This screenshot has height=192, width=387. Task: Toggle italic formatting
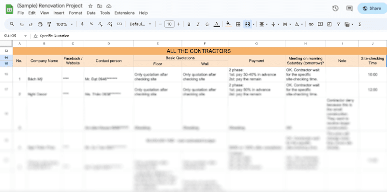[x=198, y=24]
